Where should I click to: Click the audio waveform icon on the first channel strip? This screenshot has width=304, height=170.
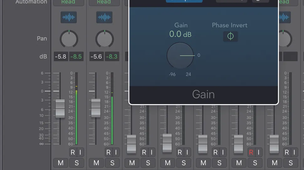click(x=69, y=17)
